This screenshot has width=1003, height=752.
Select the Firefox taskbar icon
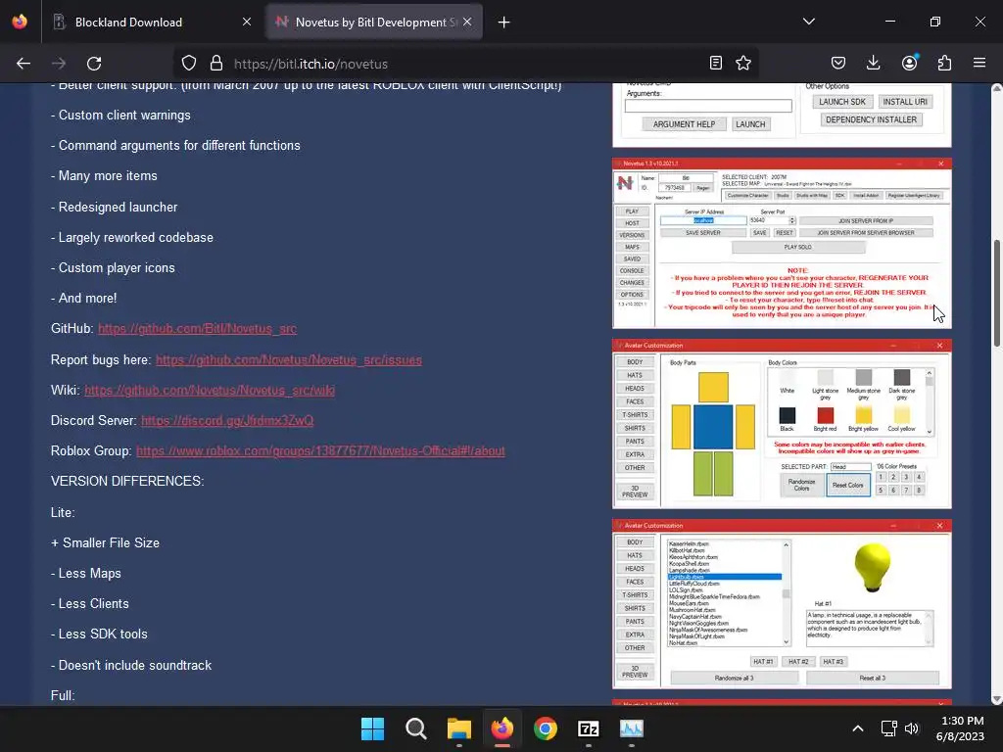coord(502,728)
